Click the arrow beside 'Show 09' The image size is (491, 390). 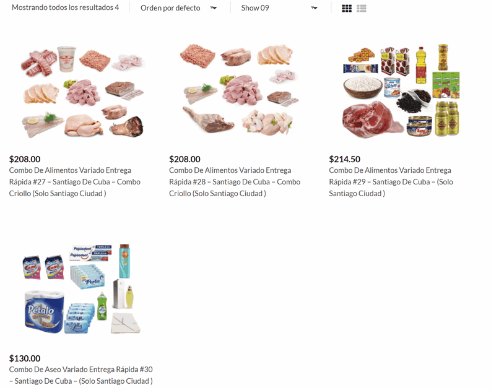314,8
